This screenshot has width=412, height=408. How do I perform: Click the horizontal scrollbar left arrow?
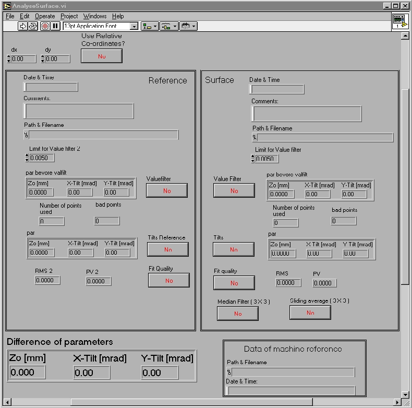[7, 402]
